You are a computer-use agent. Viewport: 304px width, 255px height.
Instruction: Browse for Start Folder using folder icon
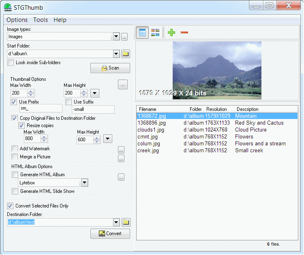tap(126, 54)
